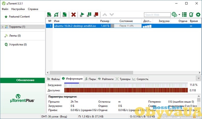Click the О: 0.5 КБ/с upload status

(x=142, y=117)
